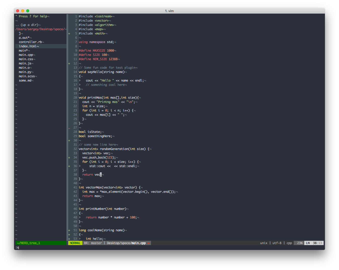Click 'BR: master' branch status
The width and height of the screenshot is (339, 270).
[93, 243]
